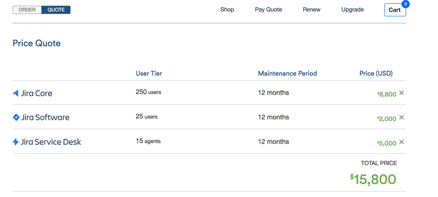
Task: Go to Pay Quote
Action: click(x=269, y=10)
